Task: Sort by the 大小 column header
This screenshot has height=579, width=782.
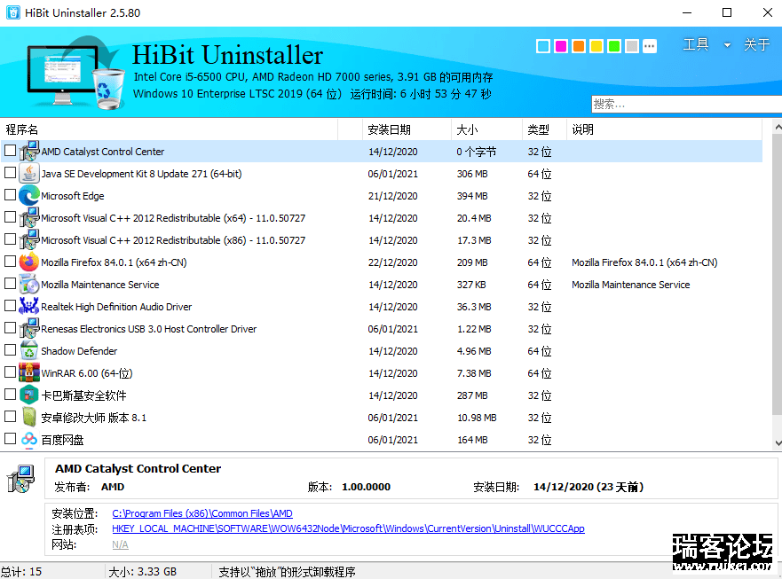Action: (486, 129)
